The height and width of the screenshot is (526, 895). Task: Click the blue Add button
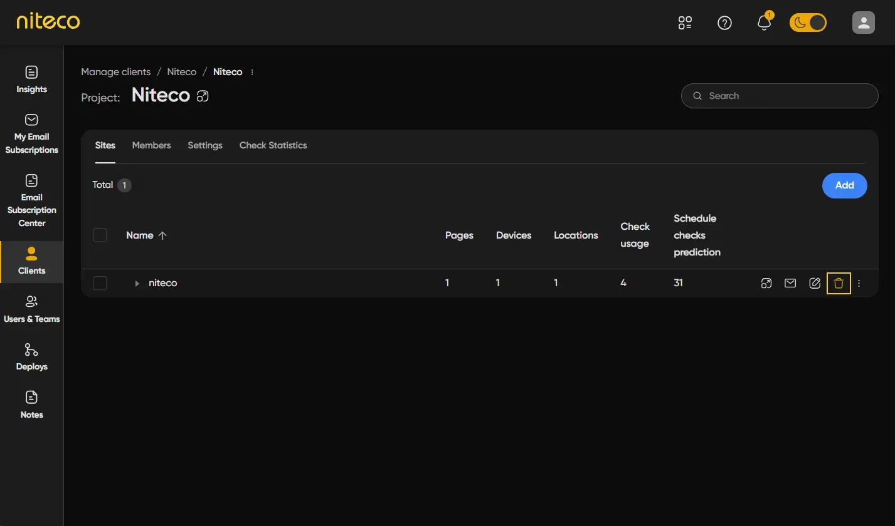tap(845, 185)
